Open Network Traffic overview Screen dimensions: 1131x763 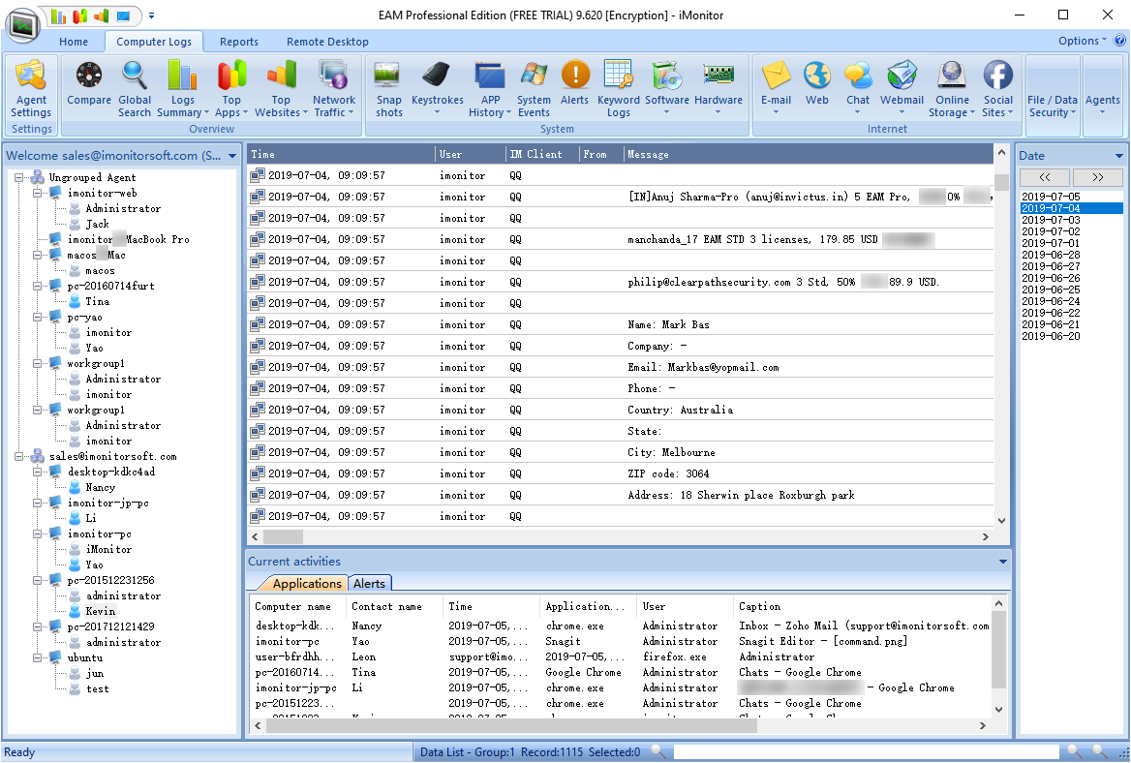point(334,89)
